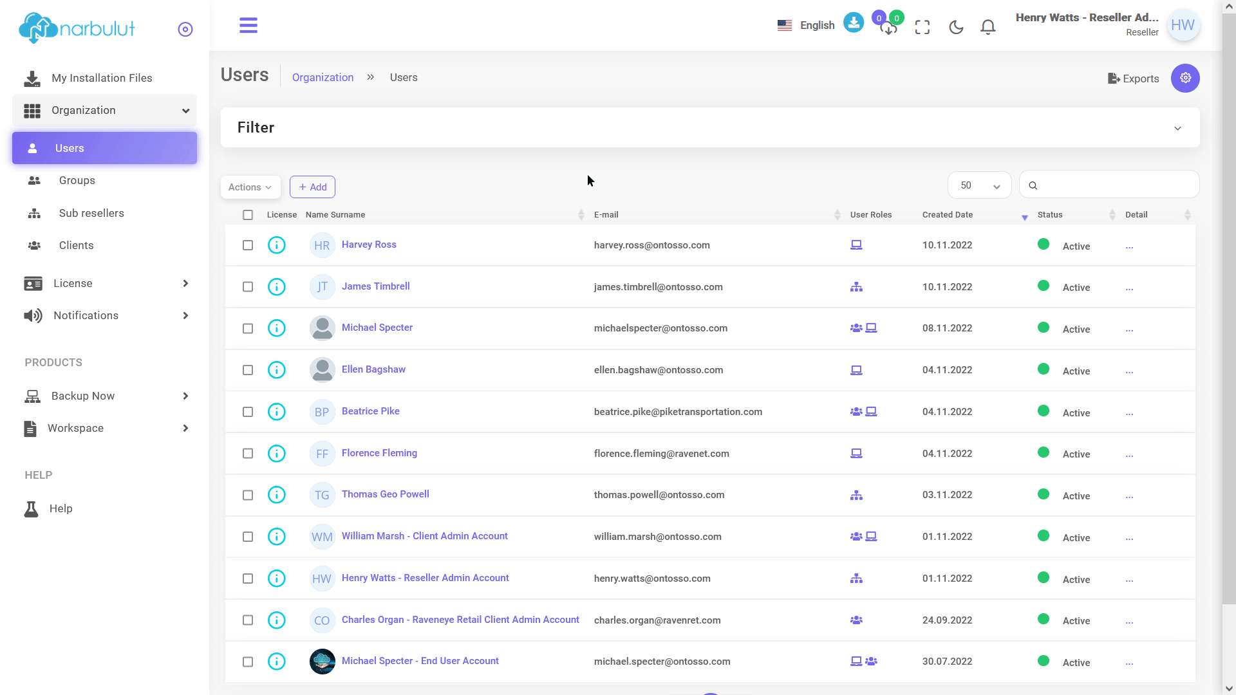
Task: Click the page vertical scrollbar
Action: [x=1229, y=309]
